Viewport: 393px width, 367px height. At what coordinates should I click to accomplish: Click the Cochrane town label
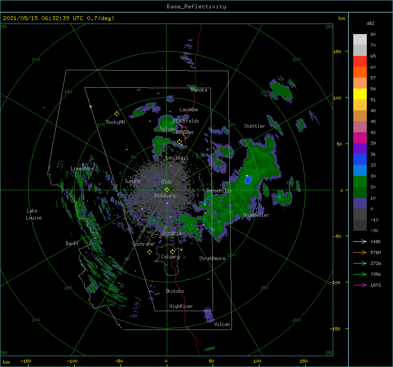[143, 244]
